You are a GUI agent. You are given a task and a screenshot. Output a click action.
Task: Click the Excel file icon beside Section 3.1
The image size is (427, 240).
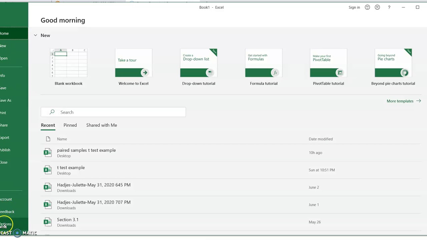48,222
